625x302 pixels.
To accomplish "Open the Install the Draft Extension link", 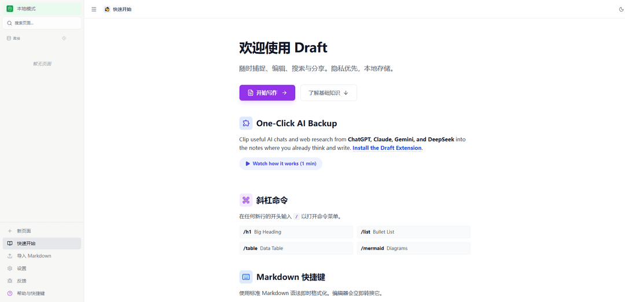I will point(387,148).
